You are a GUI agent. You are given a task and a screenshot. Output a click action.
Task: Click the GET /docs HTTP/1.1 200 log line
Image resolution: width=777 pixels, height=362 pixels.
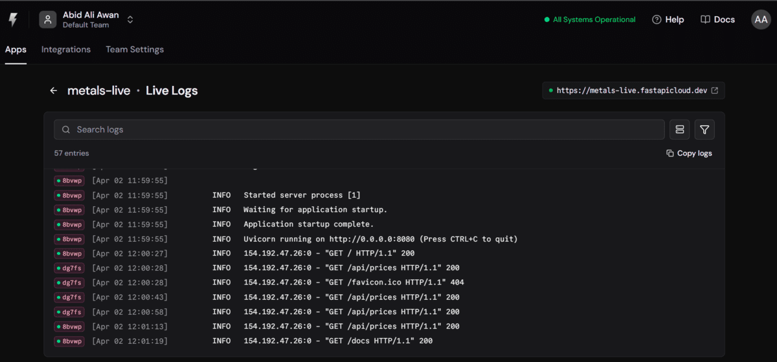point(338,341)
